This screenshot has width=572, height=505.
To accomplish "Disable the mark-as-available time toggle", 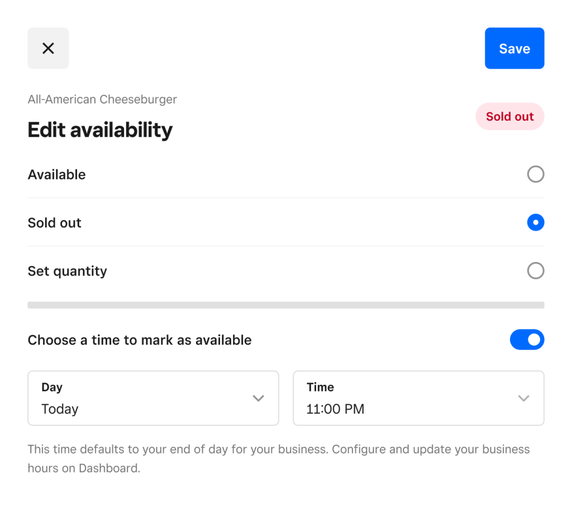I will 527,340.
